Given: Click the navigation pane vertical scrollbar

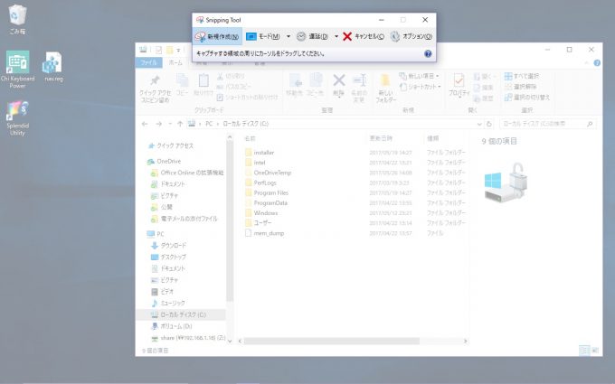Looking at the screenshot, I should [230, 221].
